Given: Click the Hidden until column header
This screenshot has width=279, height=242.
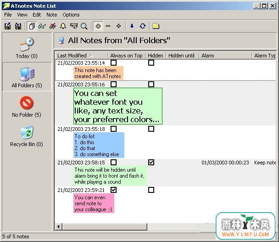Looking at the screenshot, I should pos(182,56).
